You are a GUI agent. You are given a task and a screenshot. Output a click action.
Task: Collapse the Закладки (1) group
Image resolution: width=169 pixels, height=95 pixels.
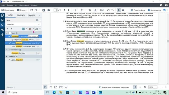7,56
